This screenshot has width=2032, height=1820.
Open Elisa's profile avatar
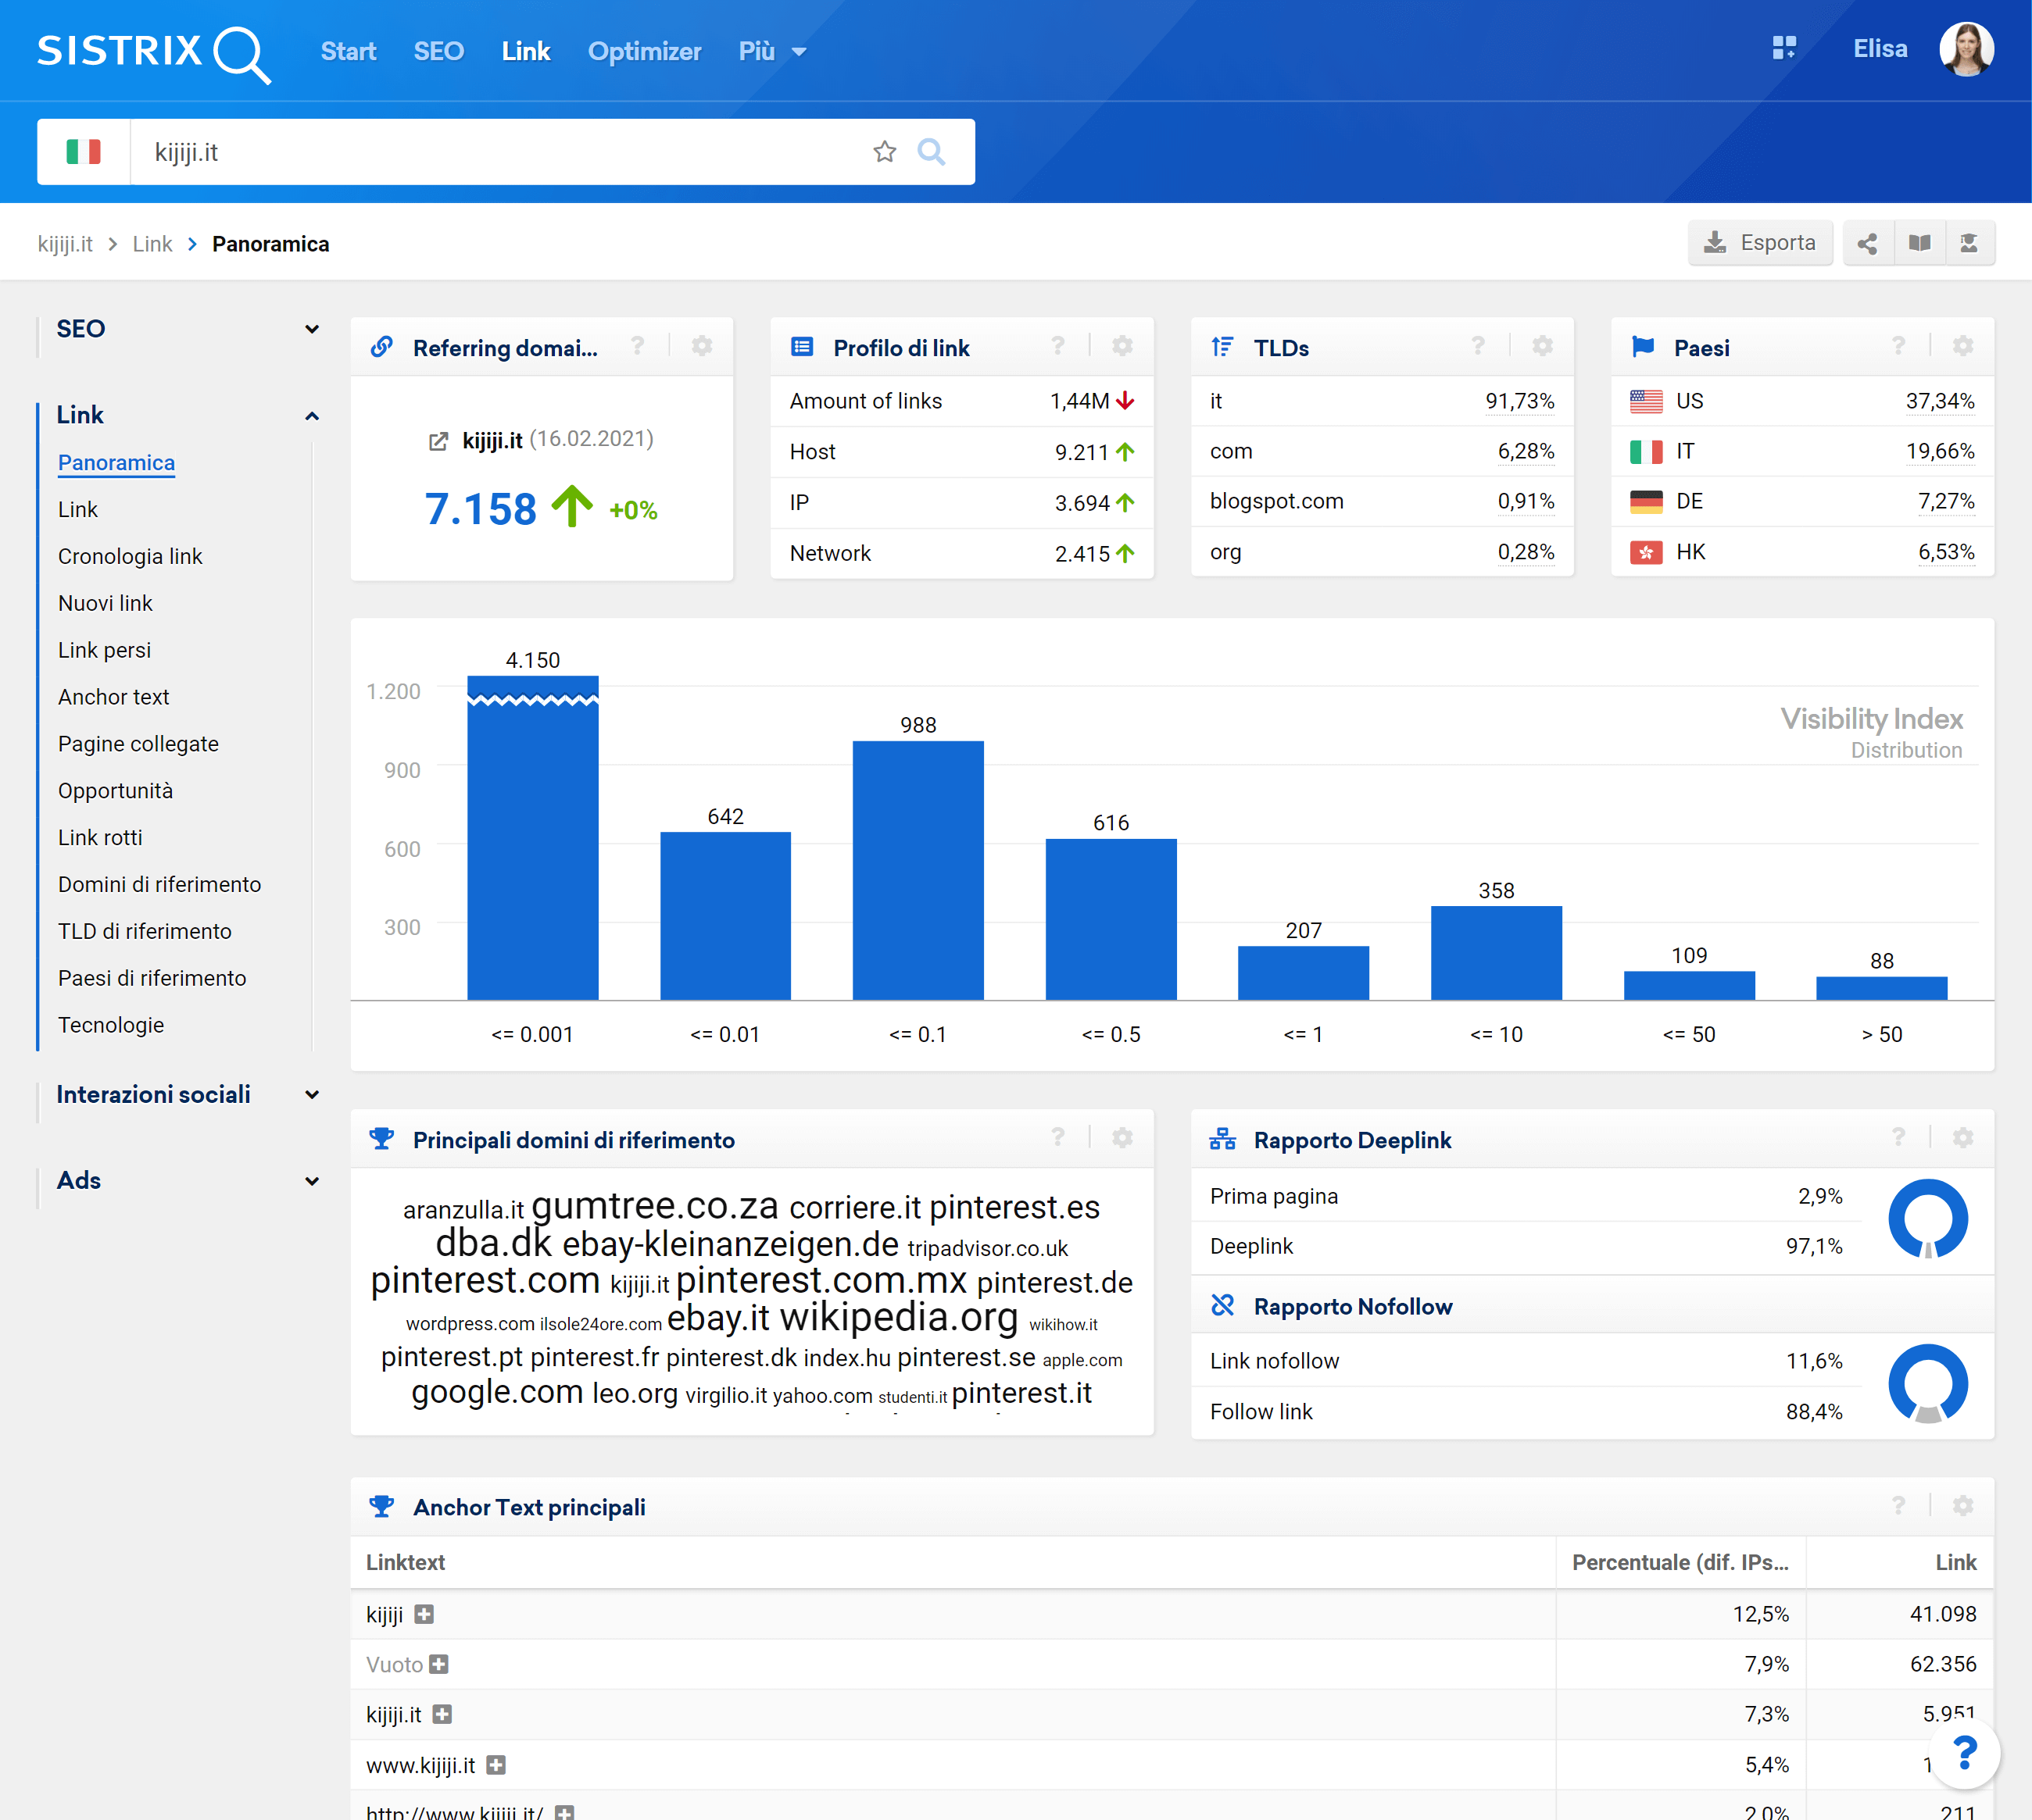pyautogui.click(x=1966, y=49)
